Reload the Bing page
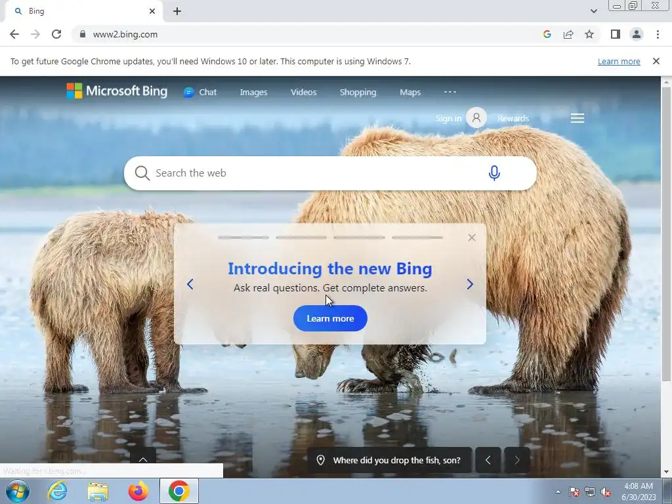This screenshot has width=672, height=504. (56, 34)
